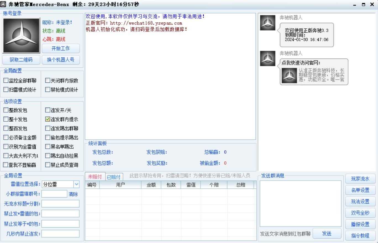Image resolution: width=378 pixels, height=243 pixels.
Task: Toggle 踢出自动拉黑 checkbox
Action: point(48,156)
